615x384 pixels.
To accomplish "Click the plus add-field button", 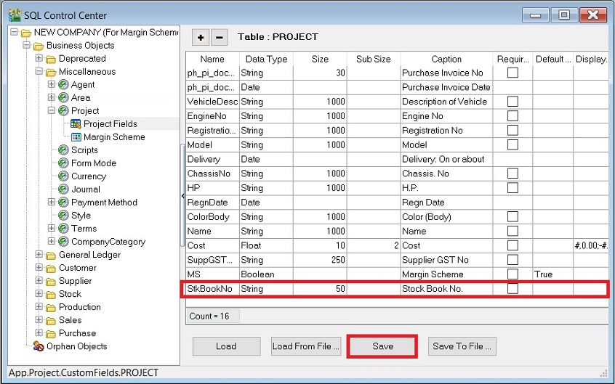I will [201, 37].
